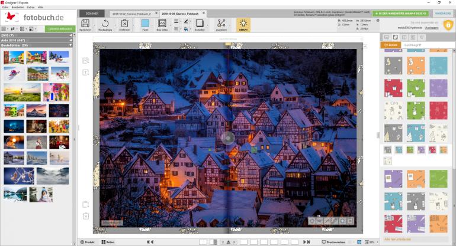
Task: Open dropdown arrow next to Form
Action: point(152,25)
